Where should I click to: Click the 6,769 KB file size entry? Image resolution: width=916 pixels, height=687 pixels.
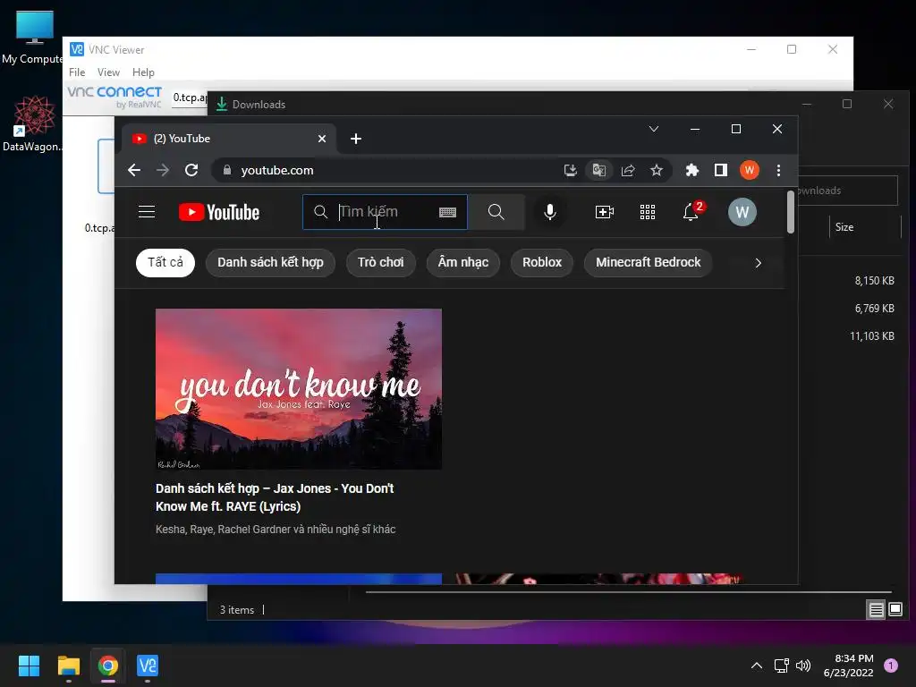coord(874,309)
